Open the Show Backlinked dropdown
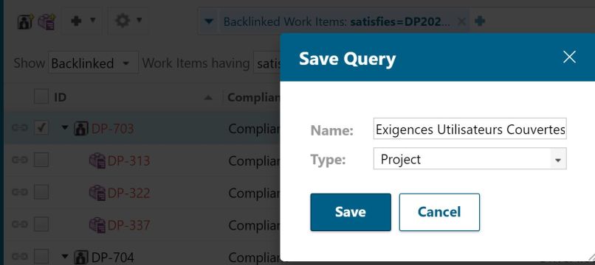 (x=93, y=63)
